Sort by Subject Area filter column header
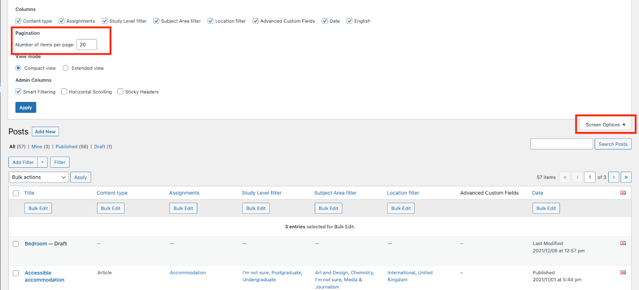The image size is (639, 290). click(x=335, y=193)
